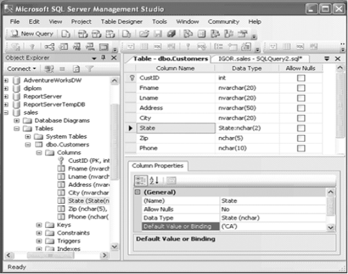Click the Open File folder icon
Viewport: 348px width, 274px height.
(x=144, y=34)
